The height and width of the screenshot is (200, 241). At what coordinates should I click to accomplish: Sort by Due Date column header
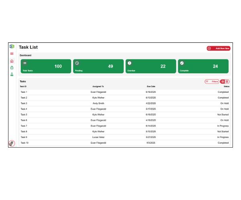click(151, 86)
